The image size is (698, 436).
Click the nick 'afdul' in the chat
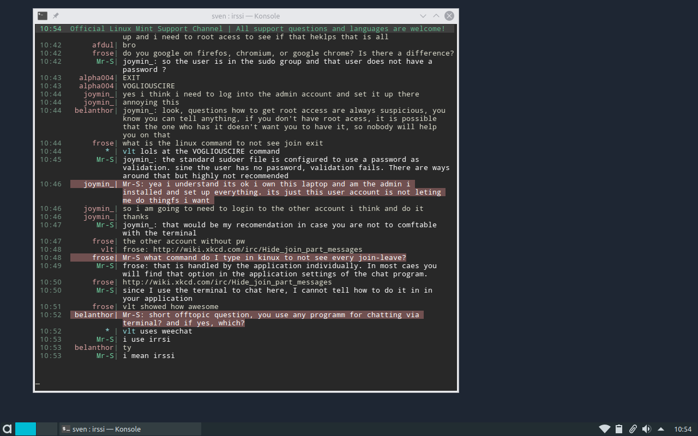coord(103,45)
